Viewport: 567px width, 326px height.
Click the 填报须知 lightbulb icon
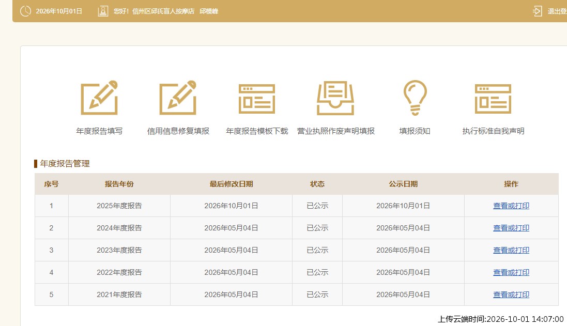click(415, 98)
